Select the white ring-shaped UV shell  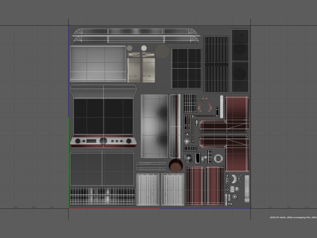coord(218,159)
